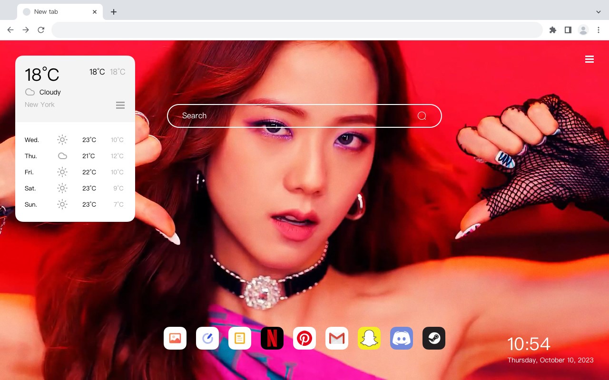
Task: Toggle the browser side panel
Action: (x=568, y=30)
